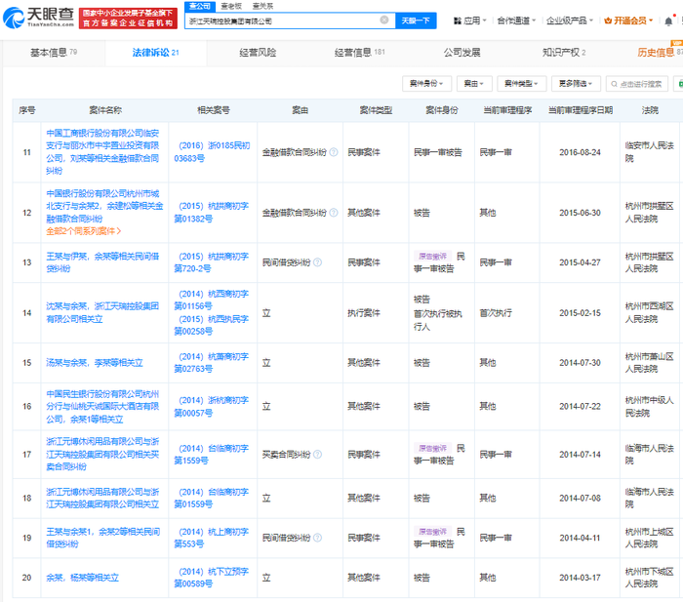Click the Tianyancha logo
Viewport: 683px width, 602px height.
point(38,17)
